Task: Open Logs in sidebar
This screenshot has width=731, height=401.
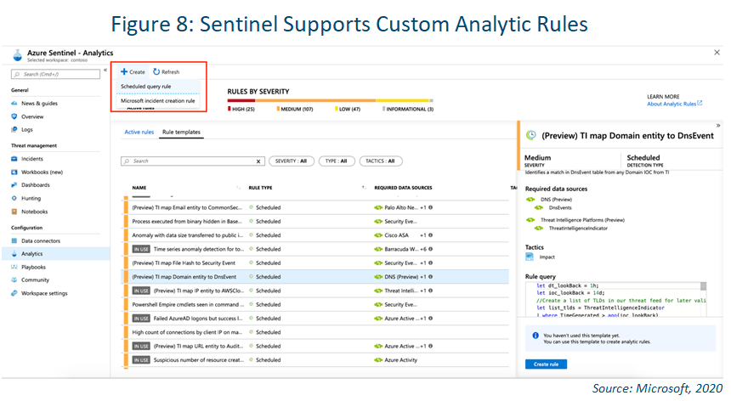Action: coord(27,129)
